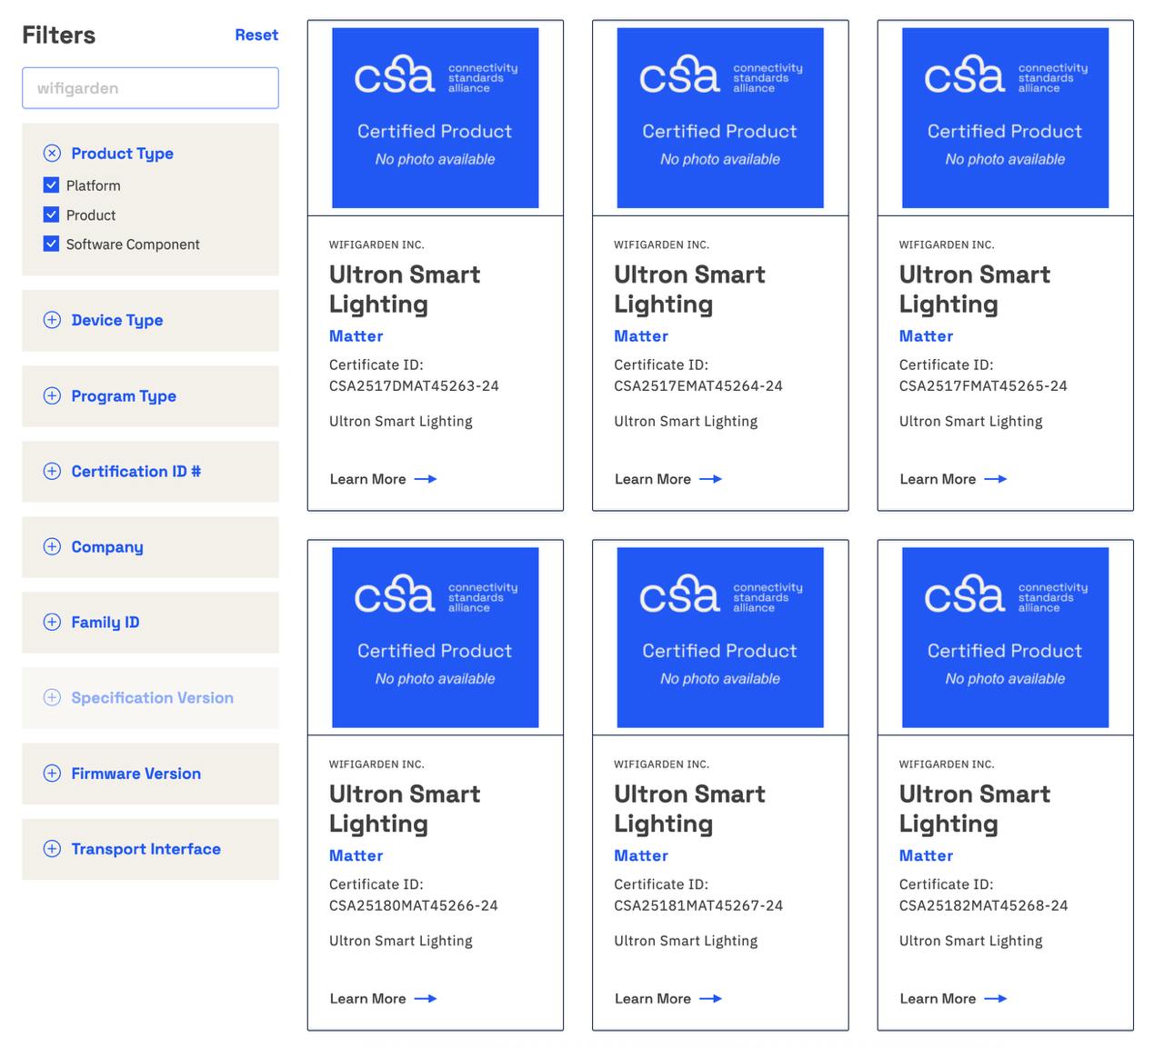Click Ultron Smart Lighting title above CSA25181MAT45267-24
Image resolution: width=1164 pixels, height=1048 pixels.
(689, 809)
